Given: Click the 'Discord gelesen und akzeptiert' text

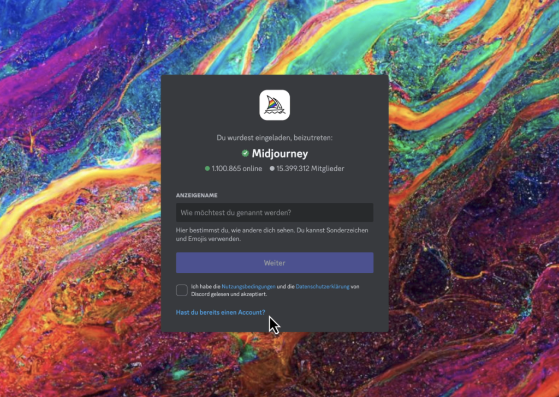Looking at the screenshot, I should (x=229, y=294).
